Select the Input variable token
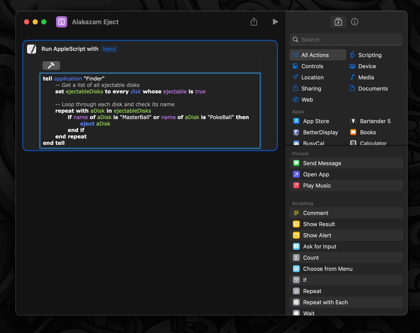The width and height of the screenshot is (420, 333). click(x=109, y=49)
